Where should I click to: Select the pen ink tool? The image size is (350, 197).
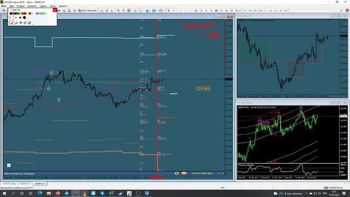click(12, 23)
